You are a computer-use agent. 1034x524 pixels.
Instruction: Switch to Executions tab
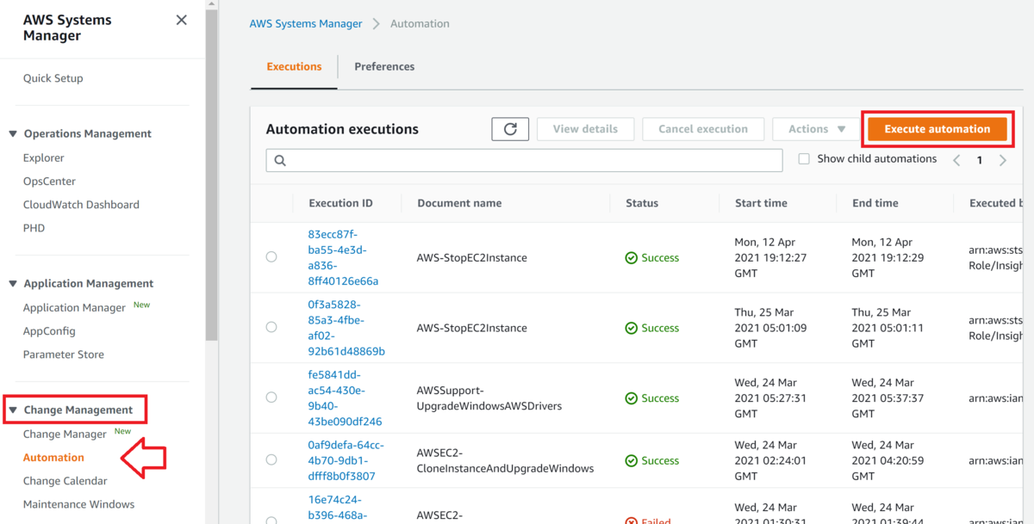[x=294, y=66]
